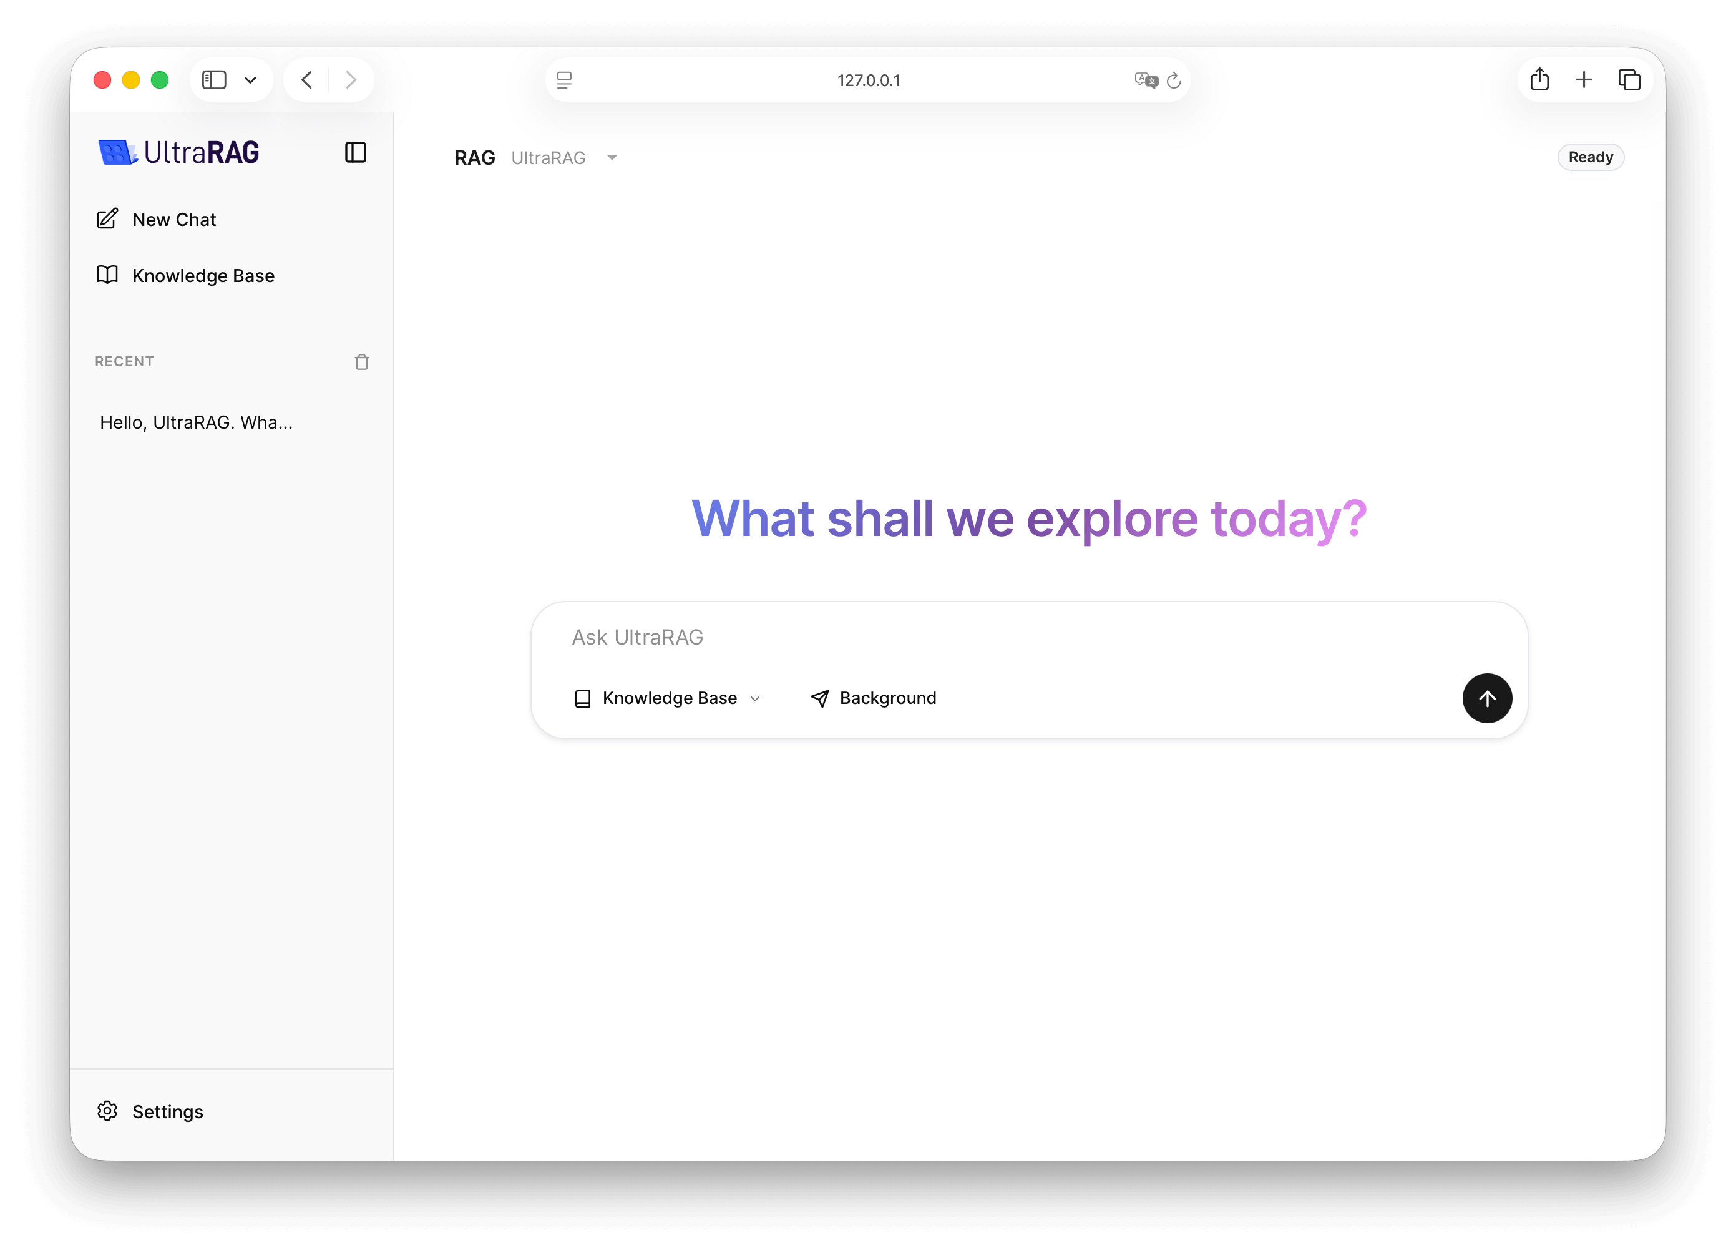Image resolution: width=1736 pixels, height=1253 pixels.
Task: Collapse the UltraRAG sidebar panel
Action: [x=355, y=152]
